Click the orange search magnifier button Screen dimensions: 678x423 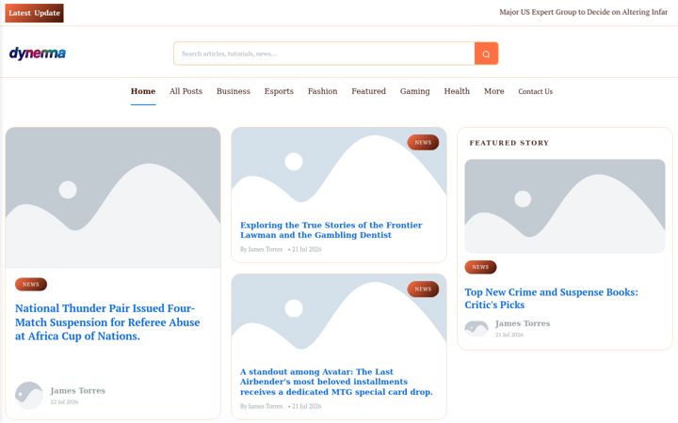point(486,54)
